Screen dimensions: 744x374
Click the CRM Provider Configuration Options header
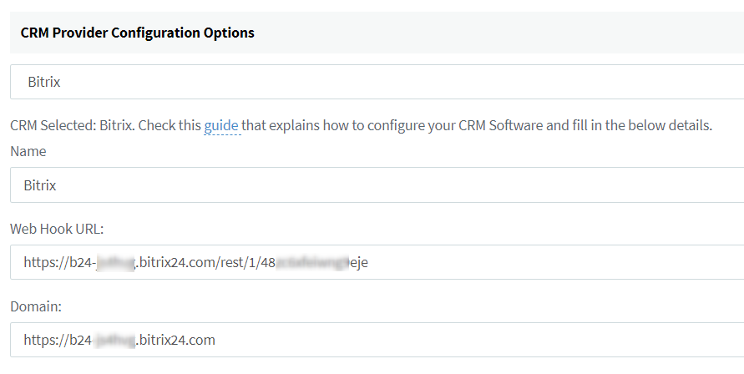[138, 33]
